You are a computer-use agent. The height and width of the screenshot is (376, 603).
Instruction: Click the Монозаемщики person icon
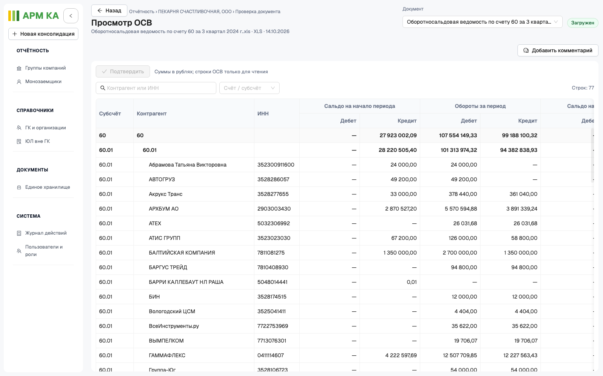(x=19, y=82)
